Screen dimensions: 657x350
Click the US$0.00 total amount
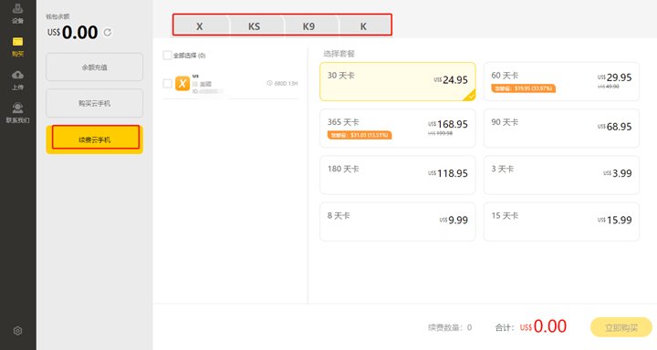click(544, 326)
